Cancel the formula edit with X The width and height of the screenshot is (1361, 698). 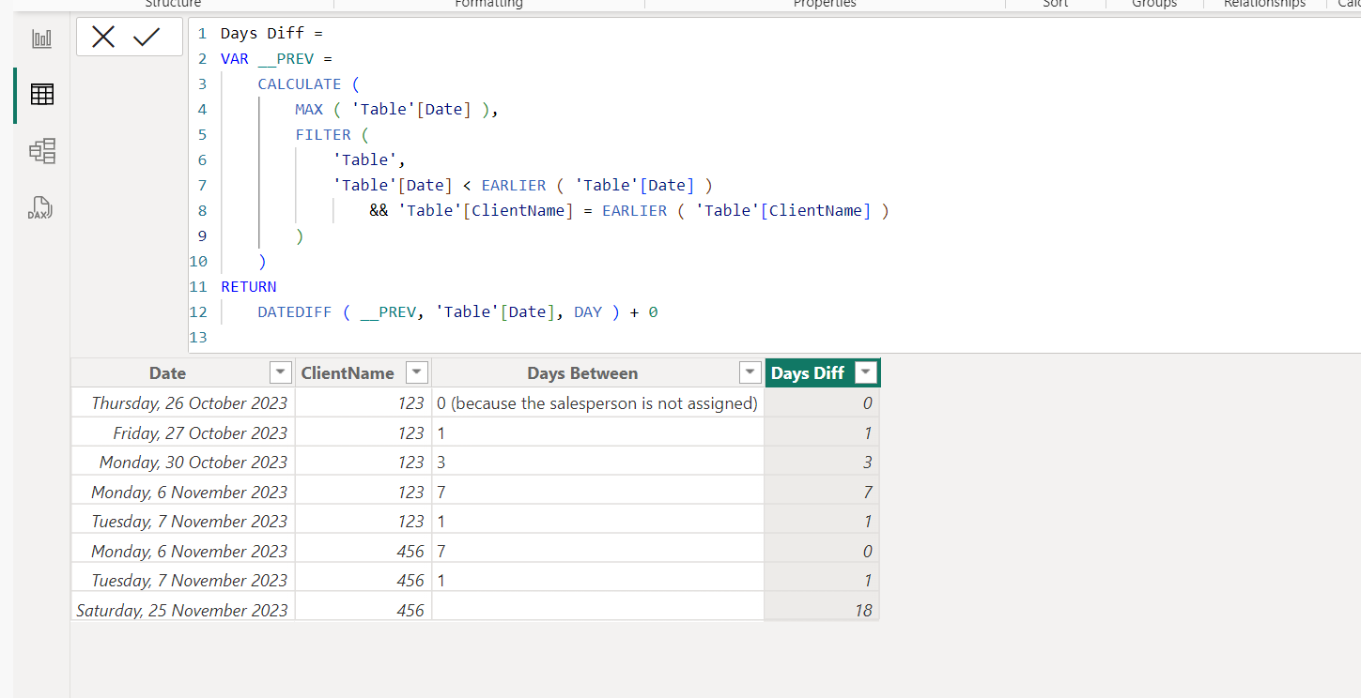tap(103, 38)
